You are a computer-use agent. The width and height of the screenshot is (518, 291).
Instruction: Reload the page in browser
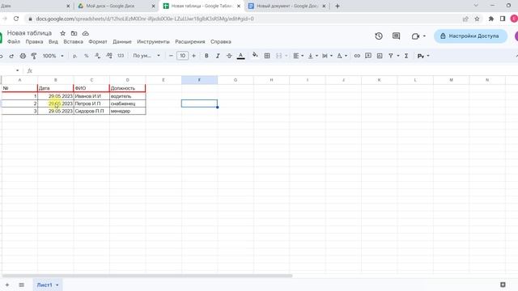click(x=16, y=19)
